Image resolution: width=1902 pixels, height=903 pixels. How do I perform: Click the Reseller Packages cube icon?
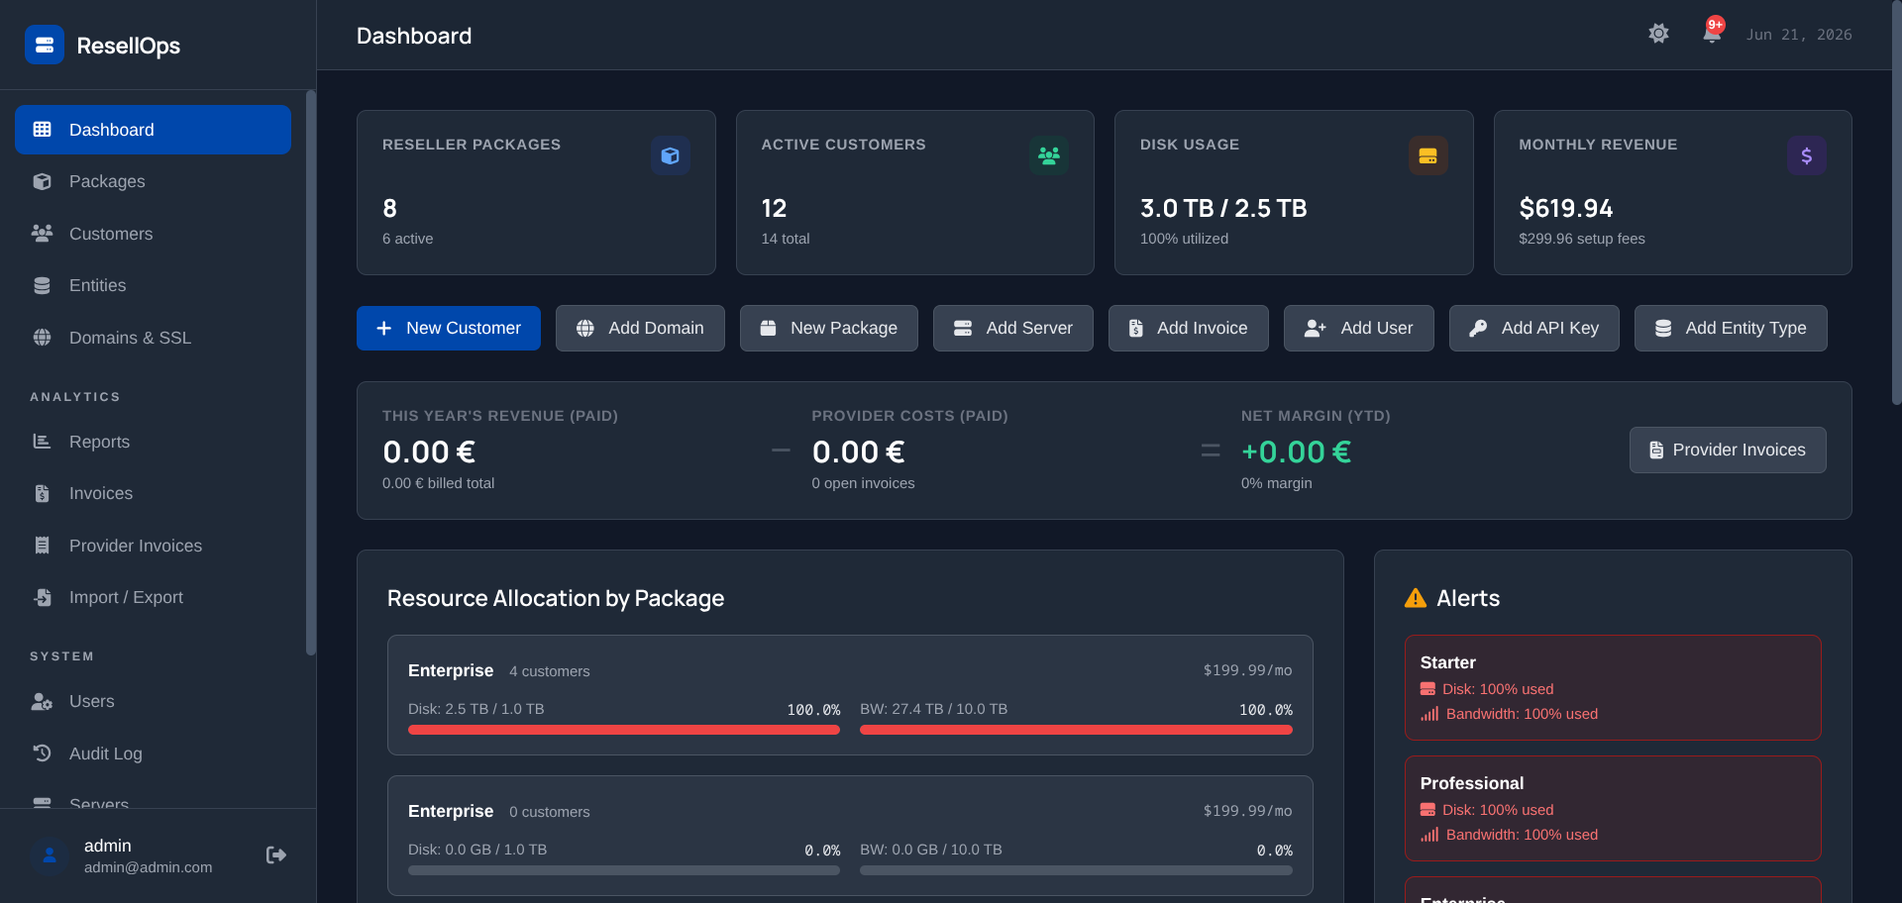click(671, 155)
